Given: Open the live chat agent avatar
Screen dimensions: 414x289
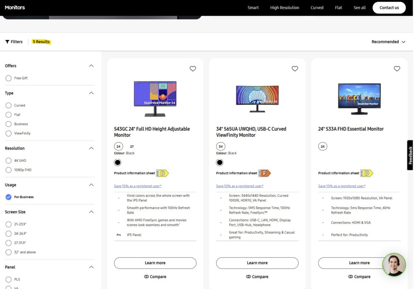Looking at the screenshot, I should point(394,265).
